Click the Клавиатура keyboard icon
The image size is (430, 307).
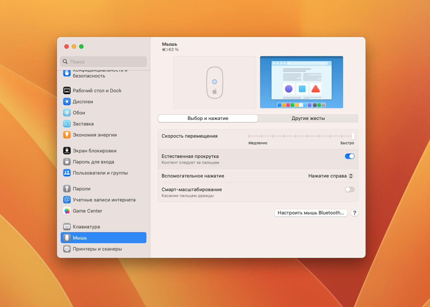[67, 227]
